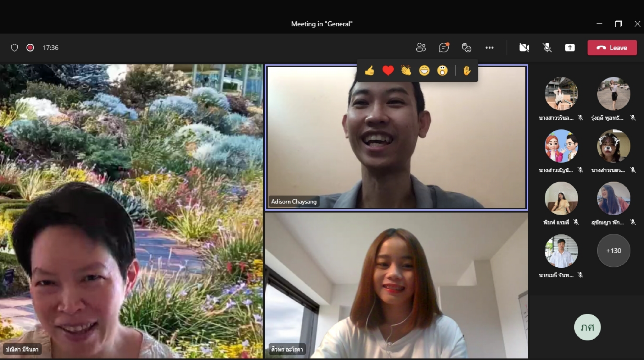Image resolution: width=644 pixels, height=360 pixels.
Task: Click muted mic icon beside รุ่งฤดี พูลทรั...
Action: coord(633,118)
